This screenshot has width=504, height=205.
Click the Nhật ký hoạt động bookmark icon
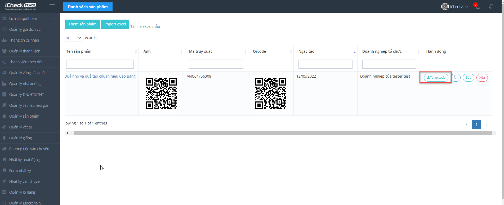coord(4,159)
